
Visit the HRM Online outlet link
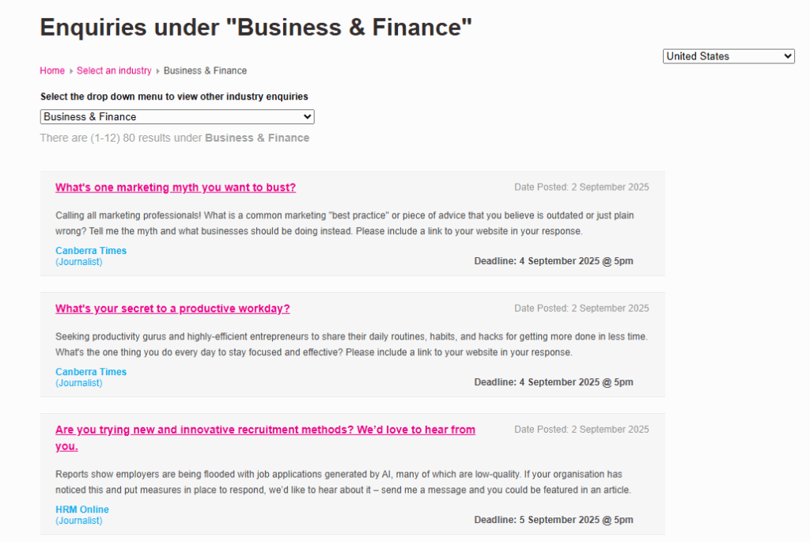point(82,510)
